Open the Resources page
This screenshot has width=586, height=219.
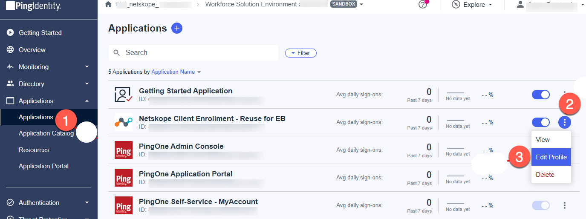pyautogui.click(x=34, y=150)
